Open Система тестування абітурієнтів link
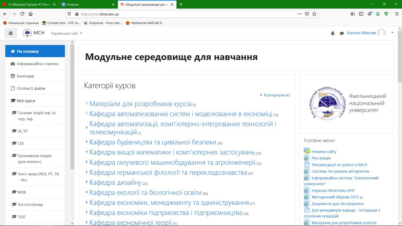 [340, 171]
